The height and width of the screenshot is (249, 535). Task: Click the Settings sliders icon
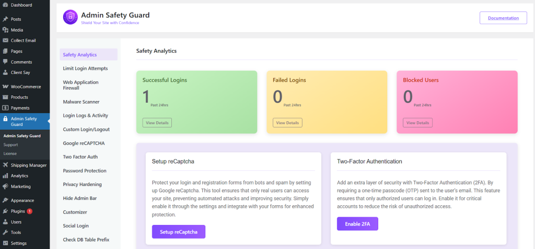point(5,243)
